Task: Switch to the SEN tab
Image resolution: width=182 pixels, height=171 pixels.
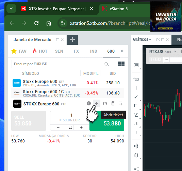Action: 59,51
